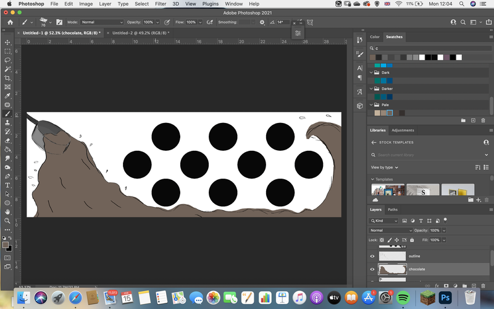Click the foreground color swatch
This screenshot has height=309, width=494.
click(6, 245)
